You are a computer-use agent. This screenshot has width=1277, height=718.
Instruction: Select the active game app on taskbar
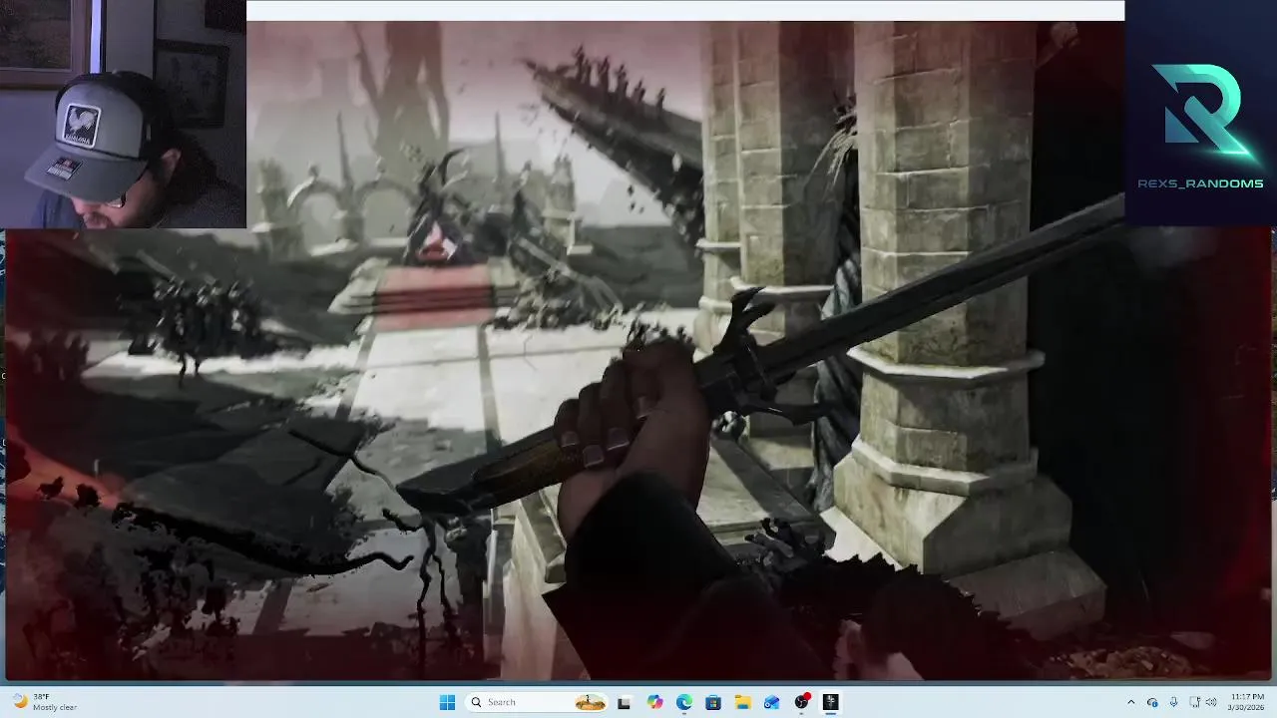coord(830,702)
